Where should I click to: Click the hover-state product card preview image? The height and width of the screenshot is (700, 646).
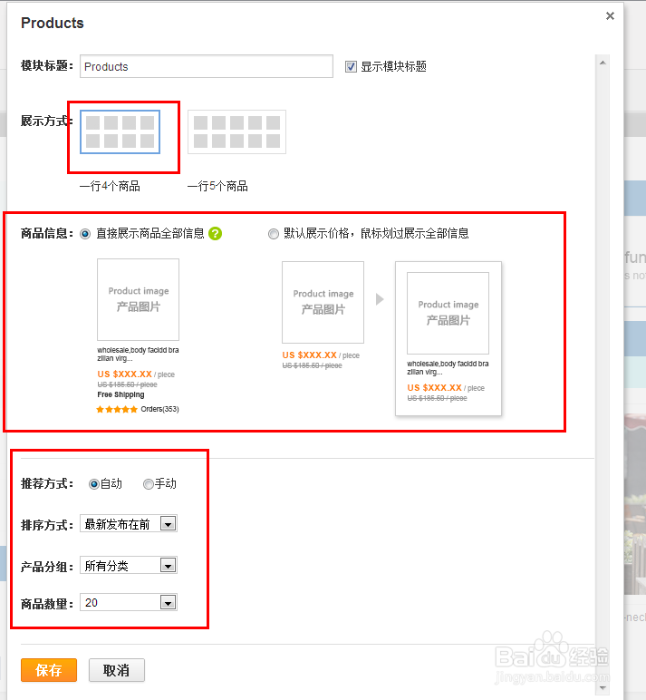point(448,314)
